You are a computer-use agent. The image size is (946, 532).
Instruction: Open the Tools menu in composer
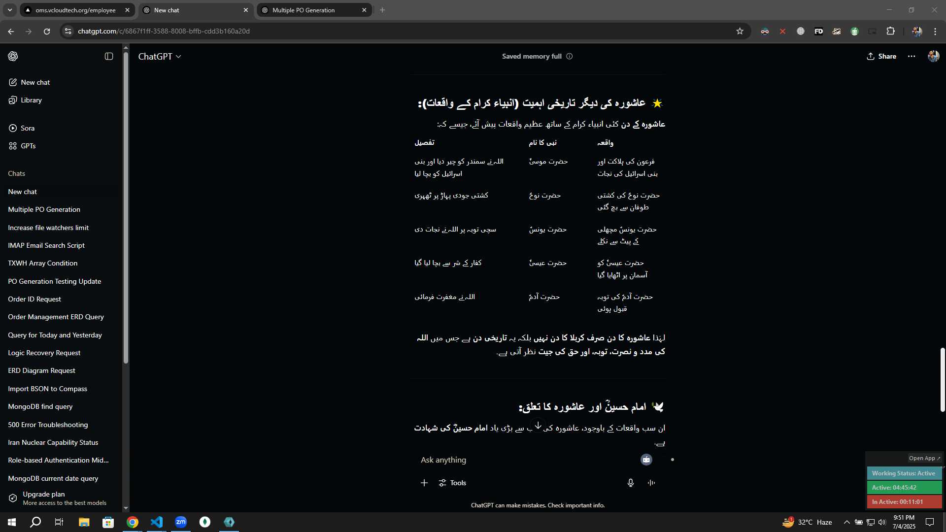tap(452, 483)
